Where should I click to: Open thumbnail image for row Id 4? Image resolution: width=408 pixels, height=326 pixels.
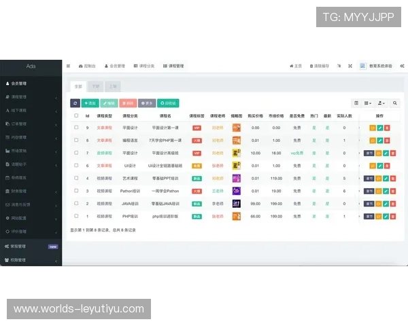[x=236, y=179]
